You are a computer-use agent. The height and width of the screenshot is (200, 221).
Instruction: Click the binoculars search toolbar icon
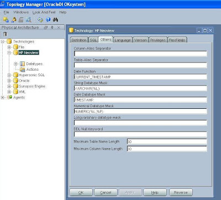55,19
